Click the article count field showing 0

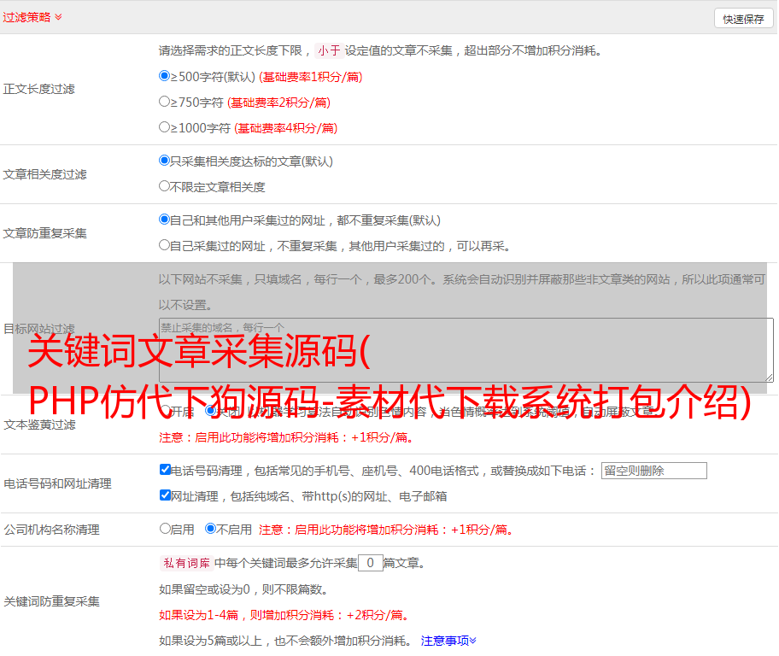pyautogui.click(x=370, y=563)
